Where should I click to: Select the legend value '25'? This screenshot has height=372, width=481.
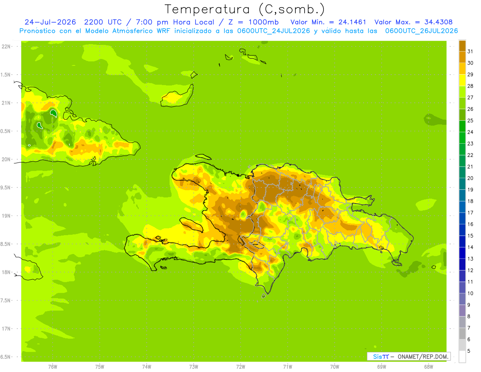point(471,120)
